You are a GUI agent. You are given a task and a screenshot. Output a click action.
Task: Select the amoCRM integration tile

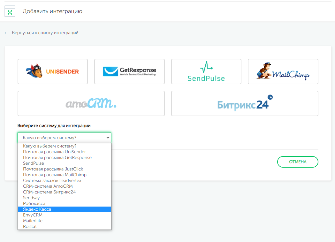pyautogui.click(x=91, y=103)
